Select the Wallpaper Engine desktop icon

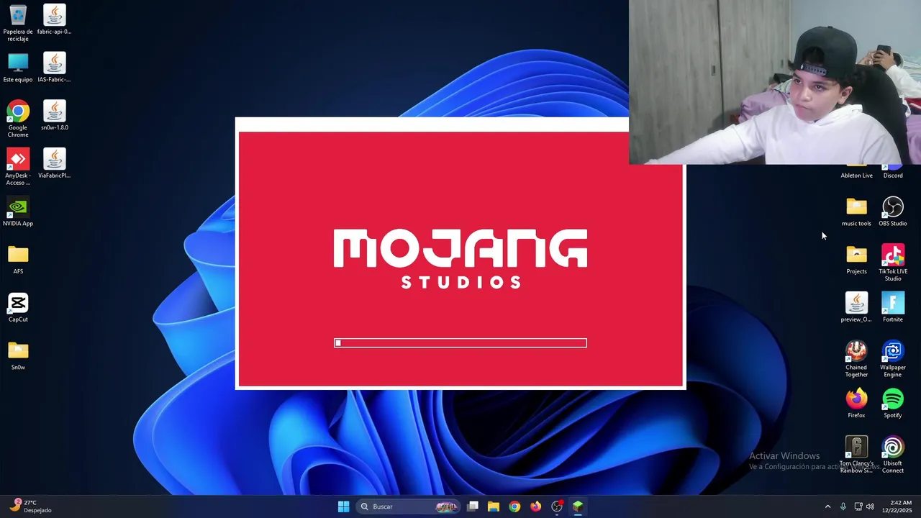coord(893,358)
